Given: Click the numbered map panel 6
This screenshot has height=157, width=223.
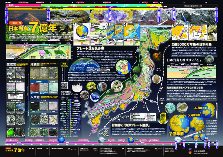Looking at the screenshot, I should click(x=197, y=33).
